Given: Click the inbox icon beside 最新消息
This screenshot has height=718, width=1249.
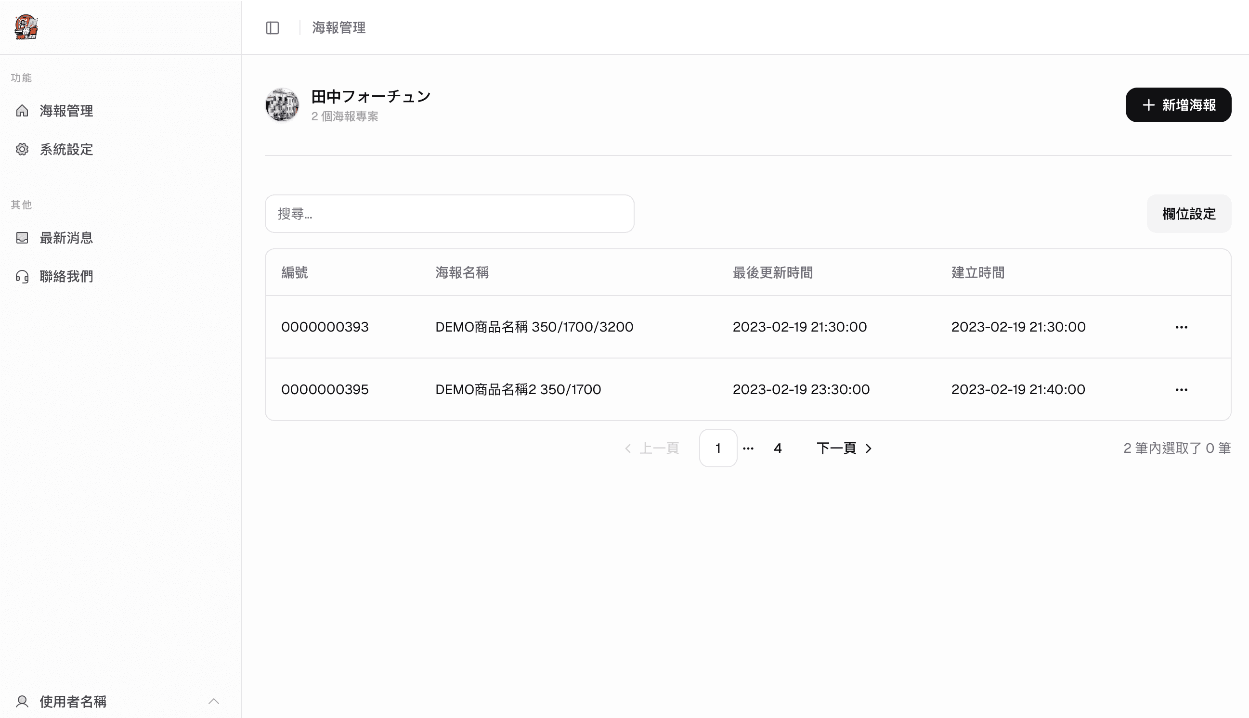Looking at the screenshot, I should [x=22, y=238].
